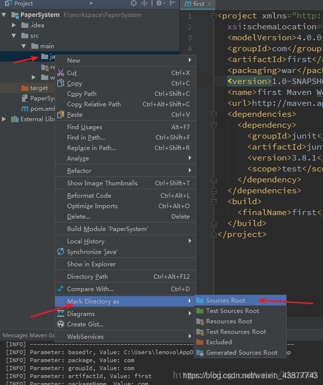Screen dimensions: 323x385
Task: Open the Refactor submenu arrow
Action: click(190, 170)
